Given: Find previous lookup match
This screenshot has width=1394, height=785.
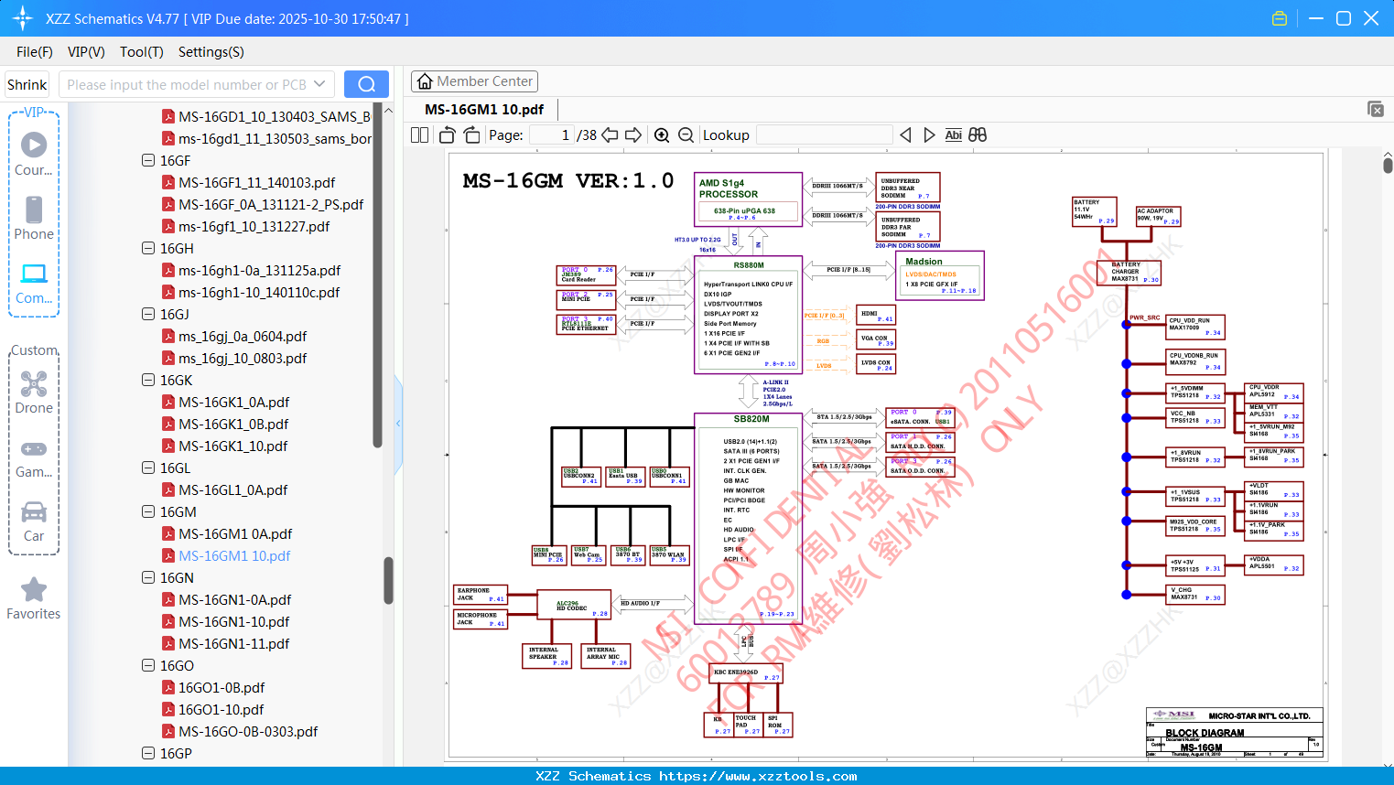Looking at the screenshot, I should (x=905, y=134).
